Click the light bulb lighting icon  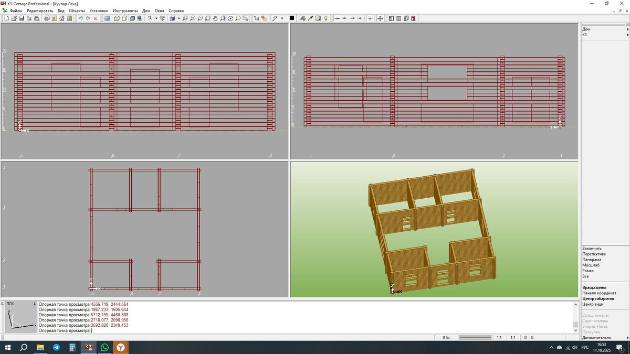click(325, 18)
